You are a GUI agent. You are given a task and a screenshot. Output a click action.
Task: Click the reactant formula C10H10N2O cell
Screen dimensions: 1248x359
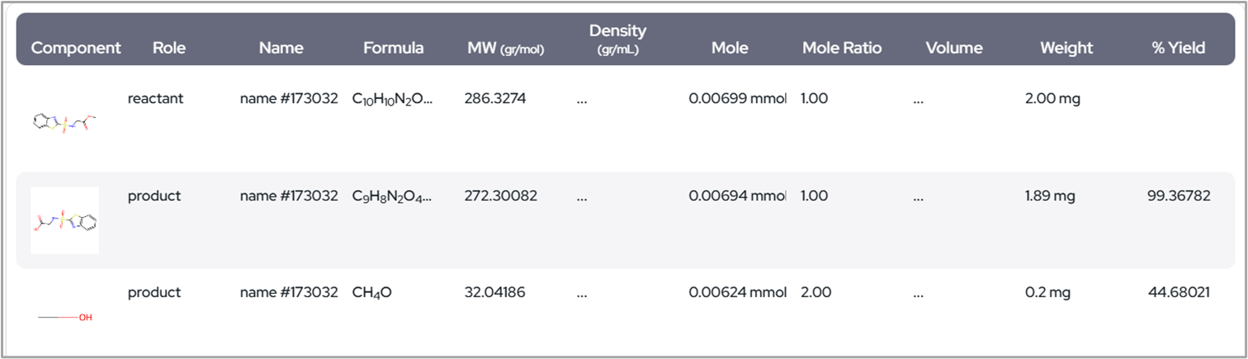pos(392,99)
